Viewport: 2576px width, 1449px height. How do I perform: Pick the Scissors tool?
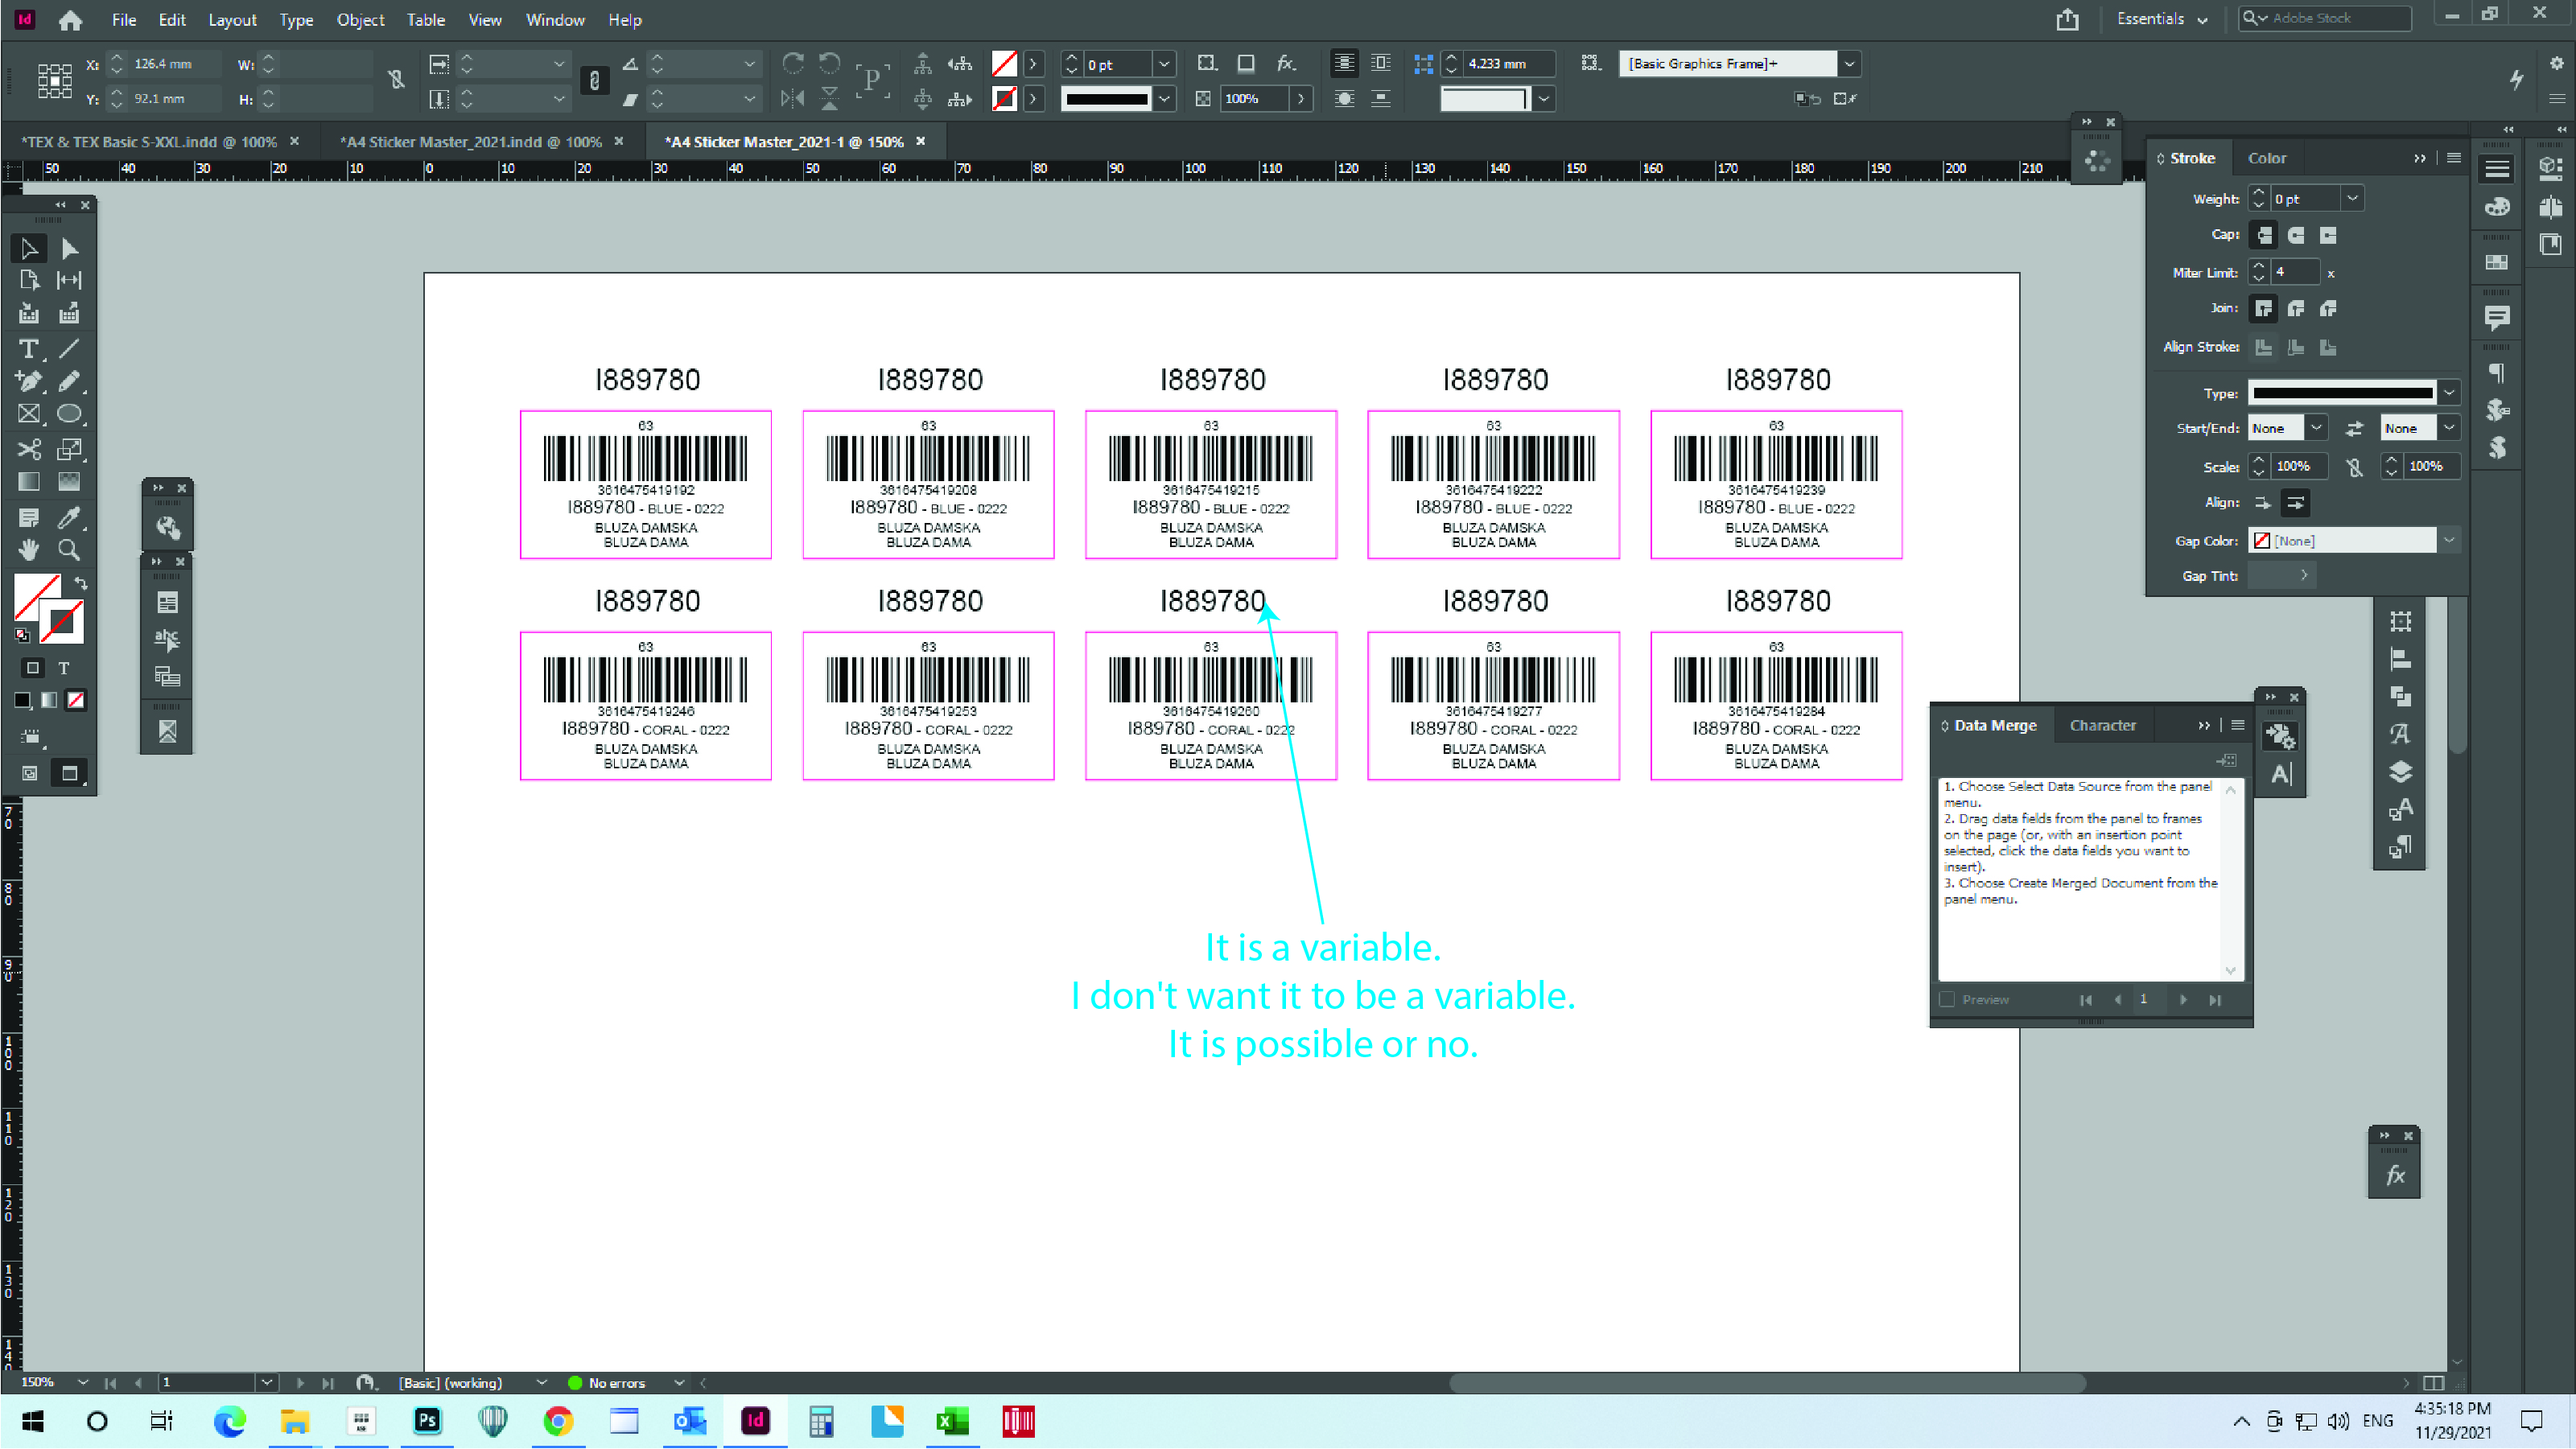tap(29, 449)
